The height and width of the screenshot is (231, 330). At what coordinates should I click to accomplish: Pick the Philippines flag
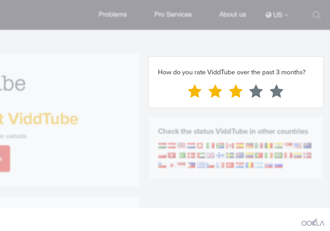(x=191, y=165)
